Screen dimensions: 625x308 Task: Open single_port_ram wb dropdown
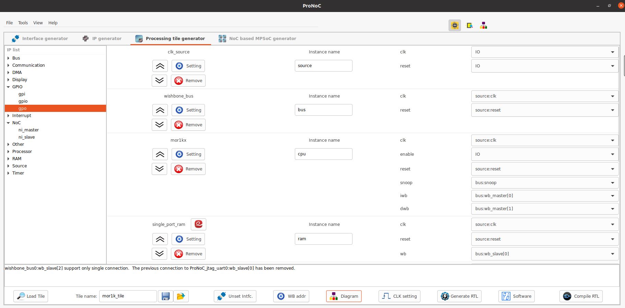545,254
